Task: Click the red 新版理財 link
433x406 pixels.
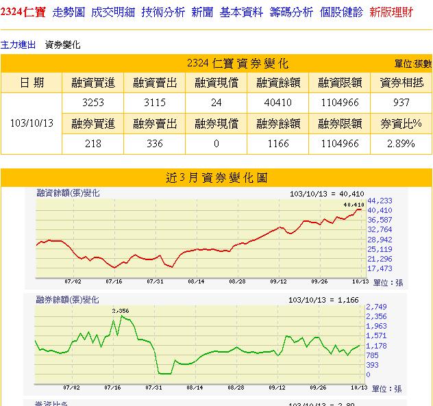Action: click(x=391, y=12)
